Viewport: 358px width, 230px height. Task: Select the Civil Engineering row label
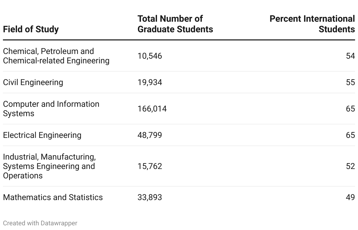[33, 82]
